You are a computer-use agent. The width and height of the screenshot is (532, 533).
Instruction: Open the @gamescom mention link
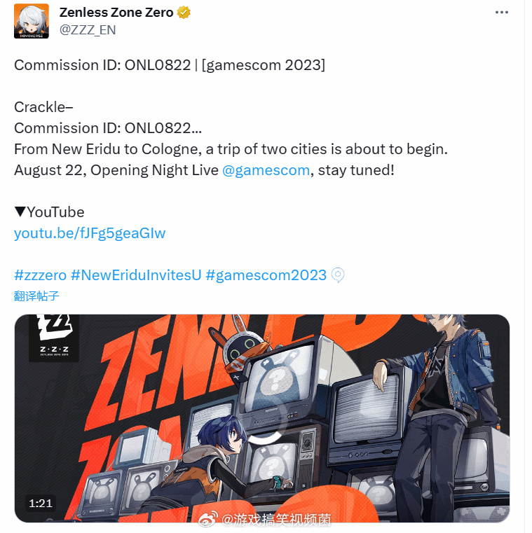[x=266, y=170]
